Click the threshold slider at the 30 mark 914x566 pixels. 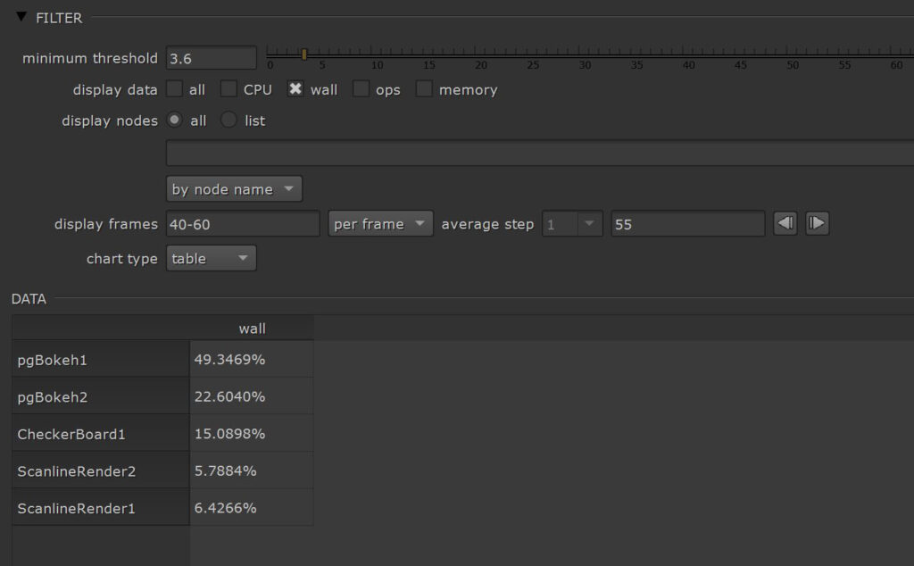(580, 54)
